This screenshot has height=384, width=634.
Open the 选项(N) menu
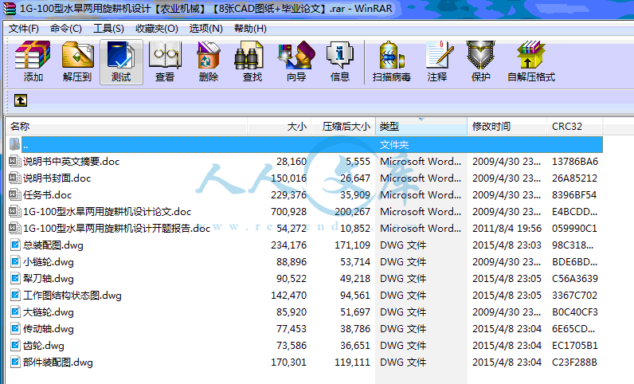pyautogui.click(x=205, y=29)
